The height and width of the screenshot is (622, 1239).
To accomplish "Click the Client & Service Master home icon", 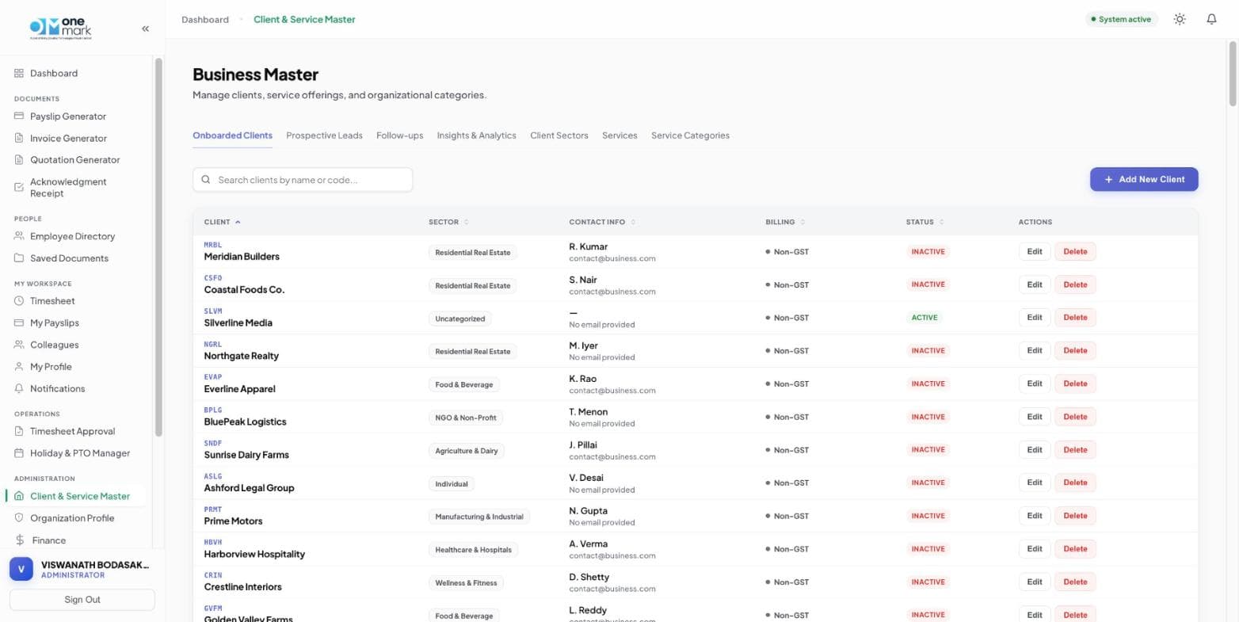I will tap(19, 496).
